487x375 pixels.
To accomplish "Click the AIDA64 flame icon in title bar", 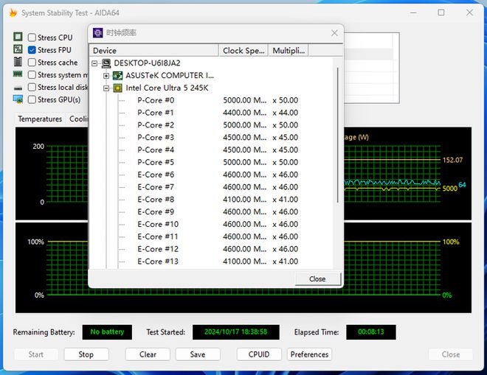I will pyautogui.click(x=13, y=13).
